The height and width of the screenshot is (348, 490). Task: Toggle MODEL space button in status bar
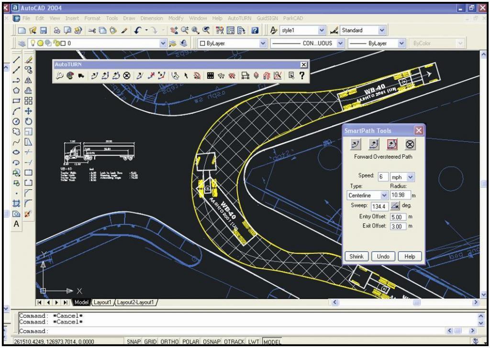click(x=272, y=341)
